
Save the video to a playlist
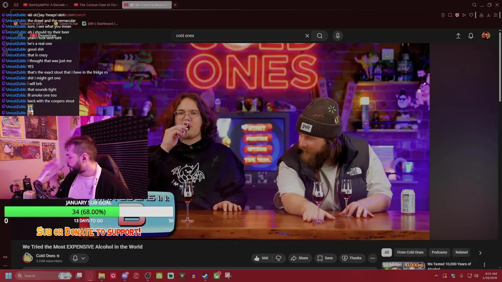pos(325,258)
